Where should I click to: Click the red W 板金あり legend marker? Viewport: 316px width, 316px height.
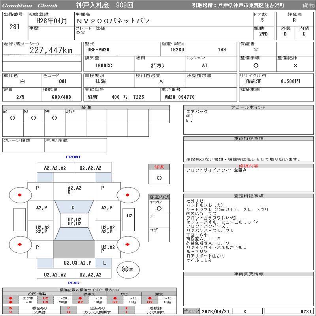(x=11, y=308)
